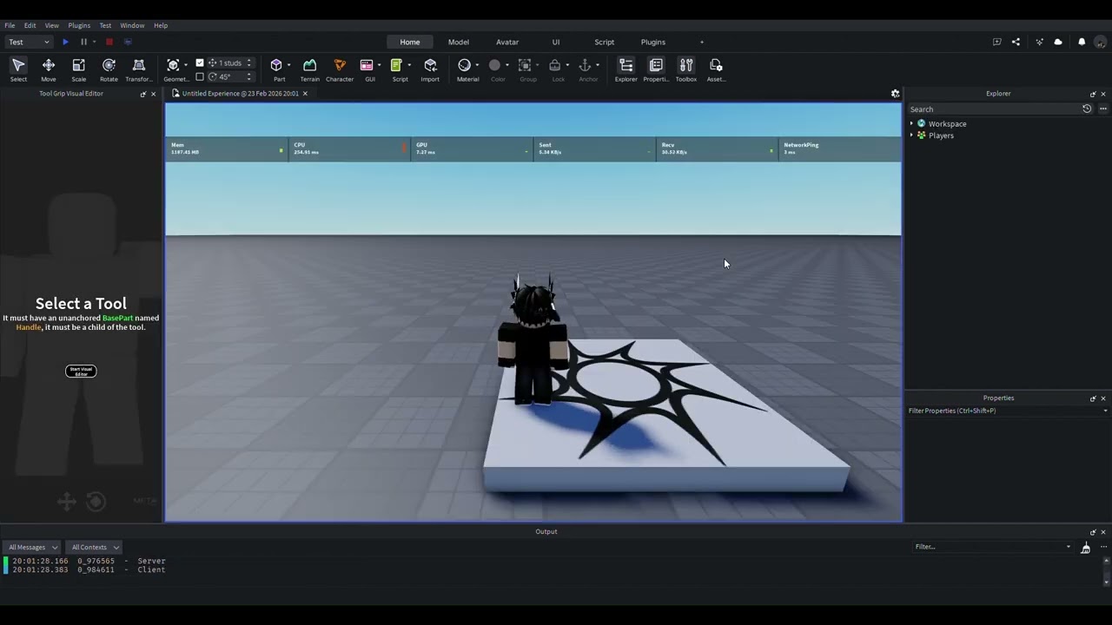The width and height of the screenshot is (1112, 625).
Task: Open the Material dropdown arrow
Action: [x=476, y=65]
